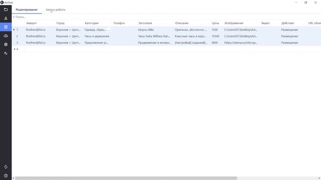Click the Цена column header
This screenshot has height=180, width=321.
[x=215, y=23]
